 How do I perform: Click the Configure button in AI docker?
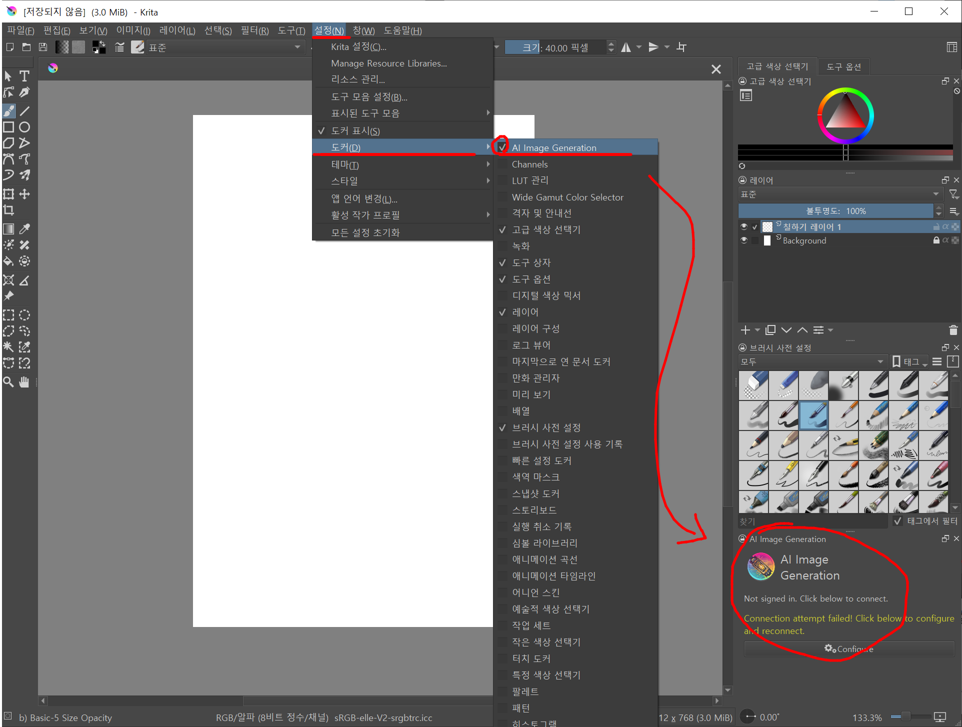pyautogui.click(x=849, y=649)
